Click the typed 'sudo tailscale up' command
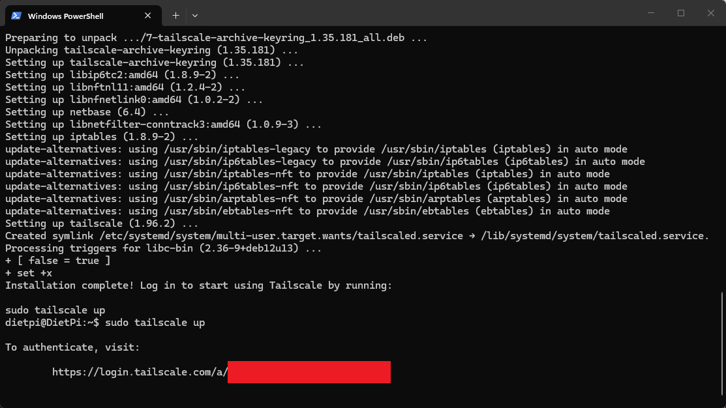This screenshot has height=408, width=726. (155, 323)
